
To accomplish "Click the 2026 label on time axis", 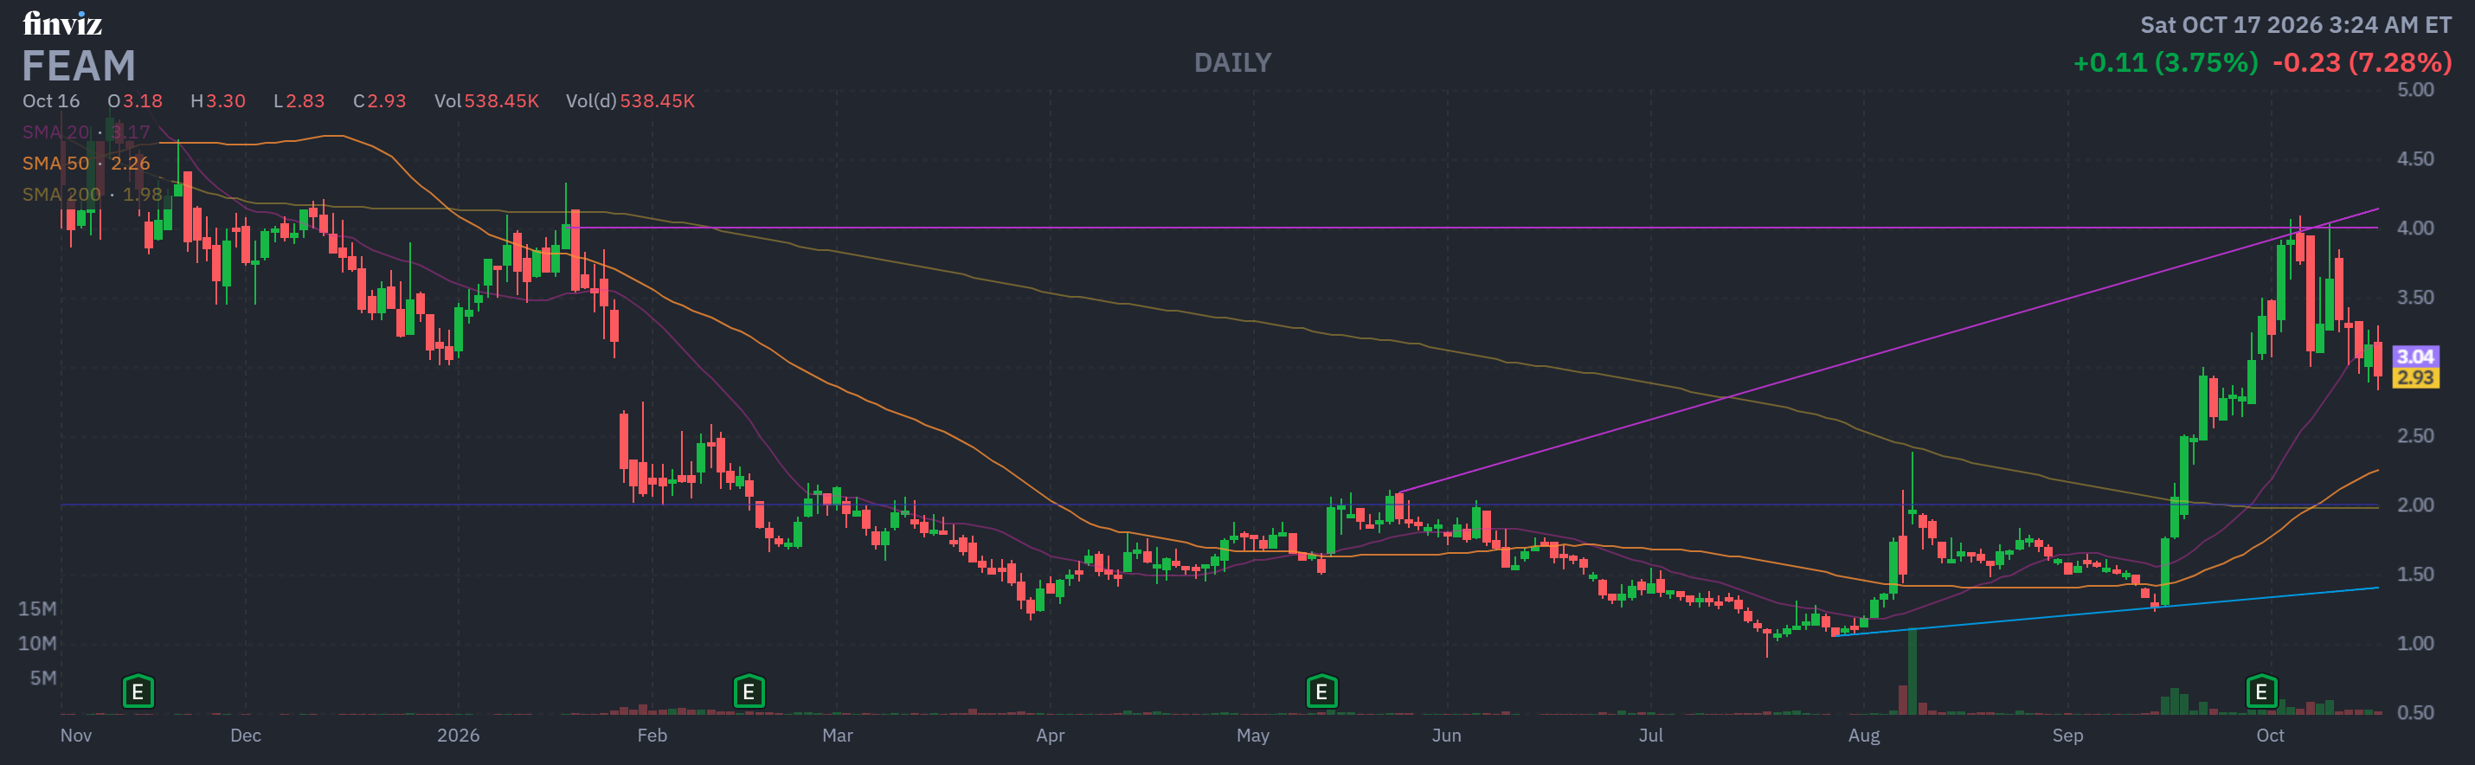I will click(459, 736).
